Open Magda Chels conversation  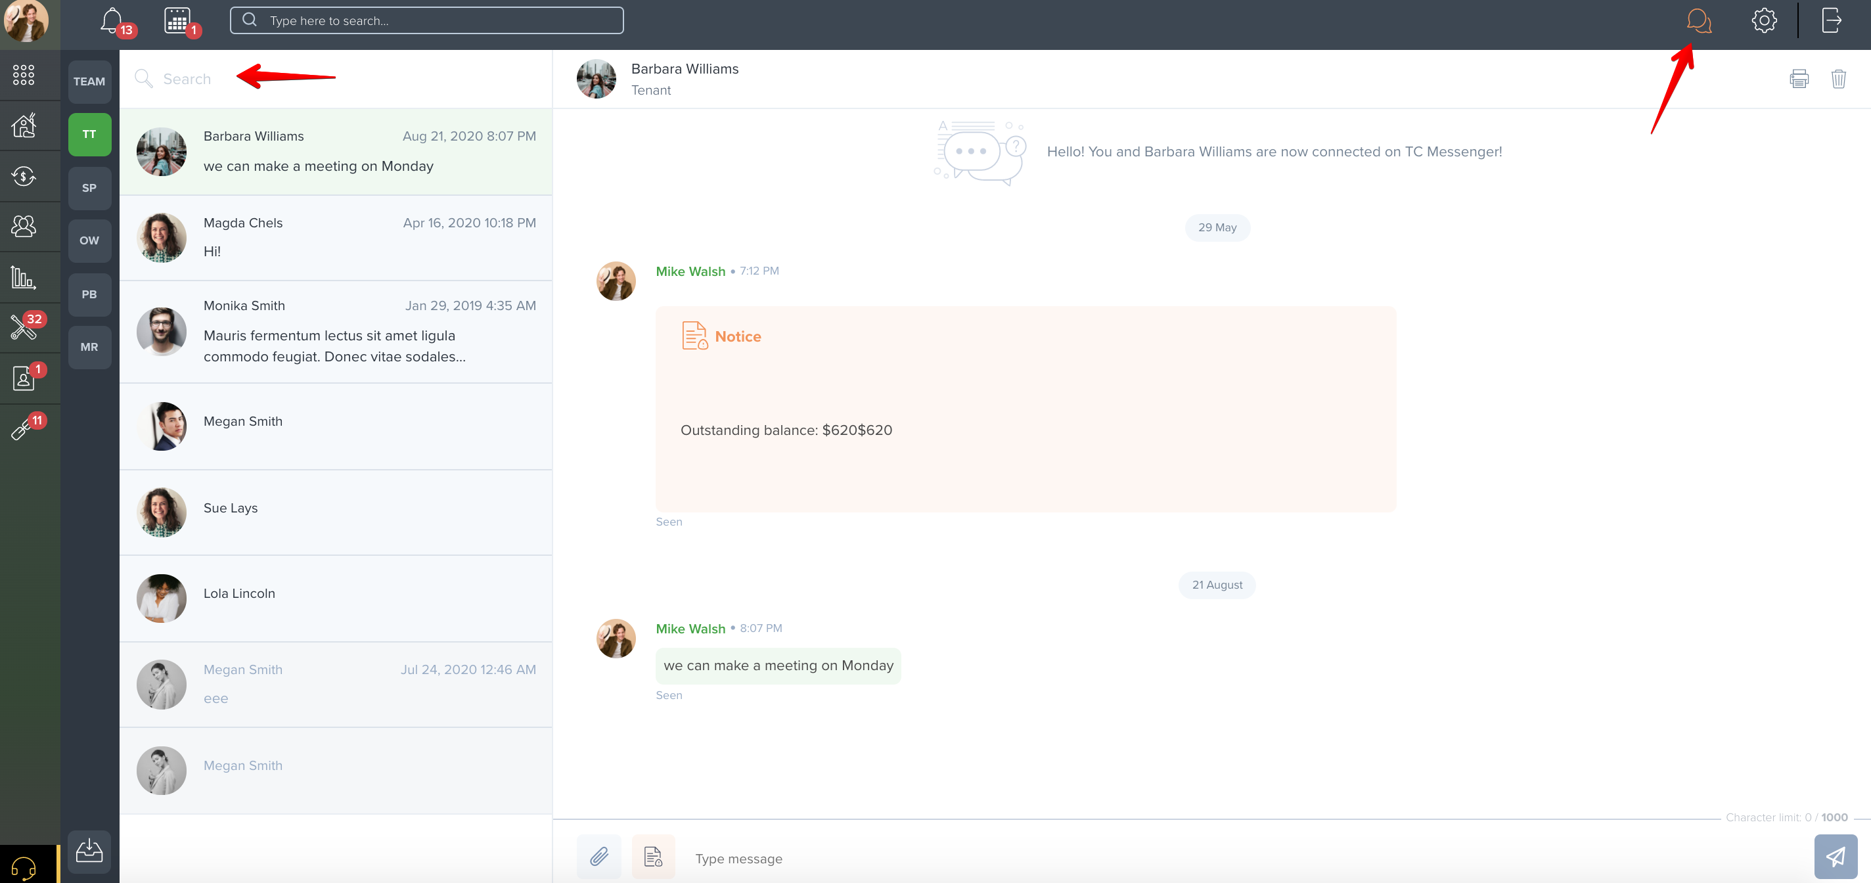point(336,237)
